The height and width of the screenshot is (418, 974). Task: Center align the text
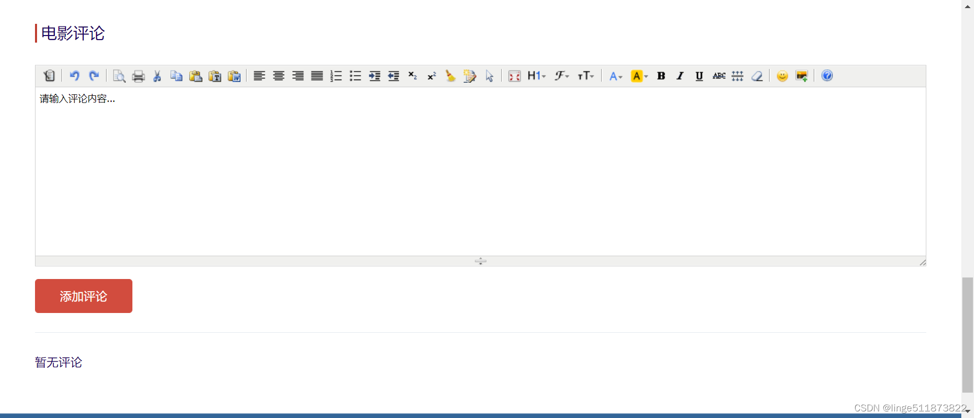coord(279,76)
